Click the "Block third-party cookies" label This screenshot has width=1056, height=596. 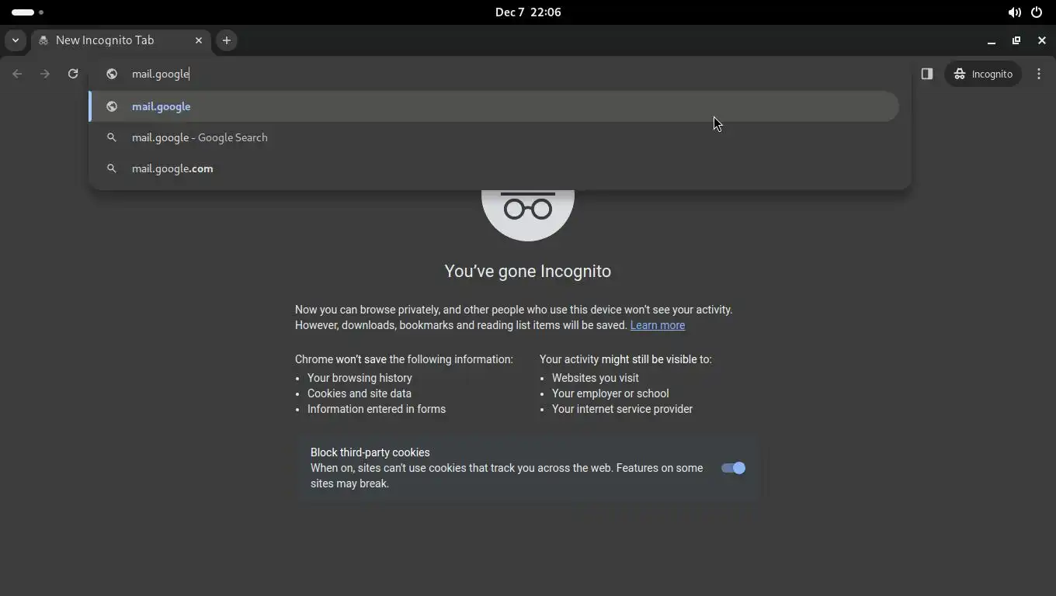pyautogui.click(x=370, y=452)
